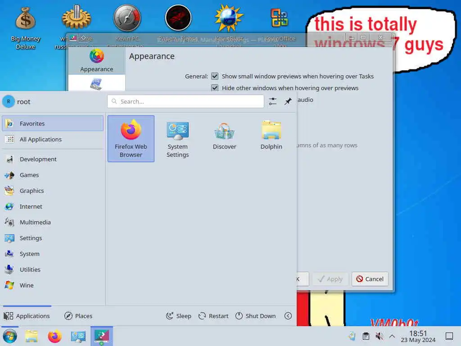Open the Kevin PC gauge desktop icon
The height and width of the screenshot is (346, 461).
pos(127,18)
